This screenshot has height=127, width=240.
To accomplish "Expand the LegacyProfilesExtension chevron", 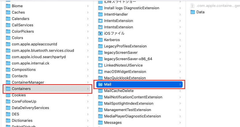I will [180, 46].
